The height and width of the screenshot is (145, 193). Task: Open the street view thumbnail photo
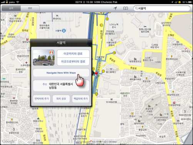click(44, 58)
